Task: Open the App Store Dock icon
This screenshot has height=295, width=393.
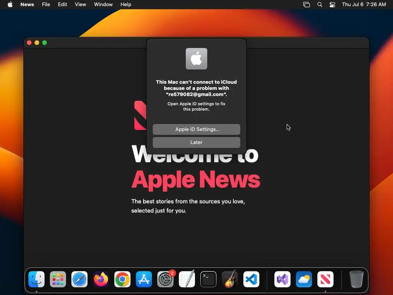Action: pos(144,279)
